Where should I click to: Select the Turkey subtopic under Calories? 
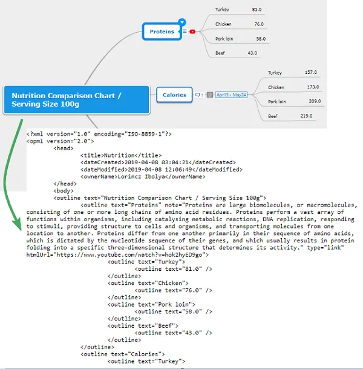(275, 73)
